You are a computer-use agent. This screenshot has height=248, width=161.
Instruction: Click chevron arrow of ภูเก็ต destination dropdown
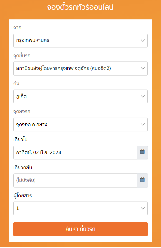[143, 97]
